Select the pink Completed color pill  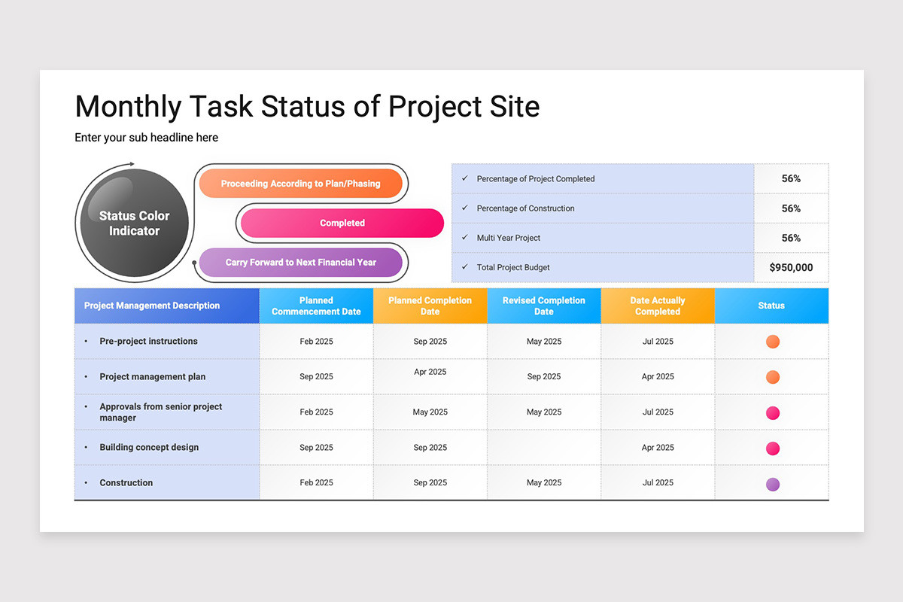click(341, 223)
